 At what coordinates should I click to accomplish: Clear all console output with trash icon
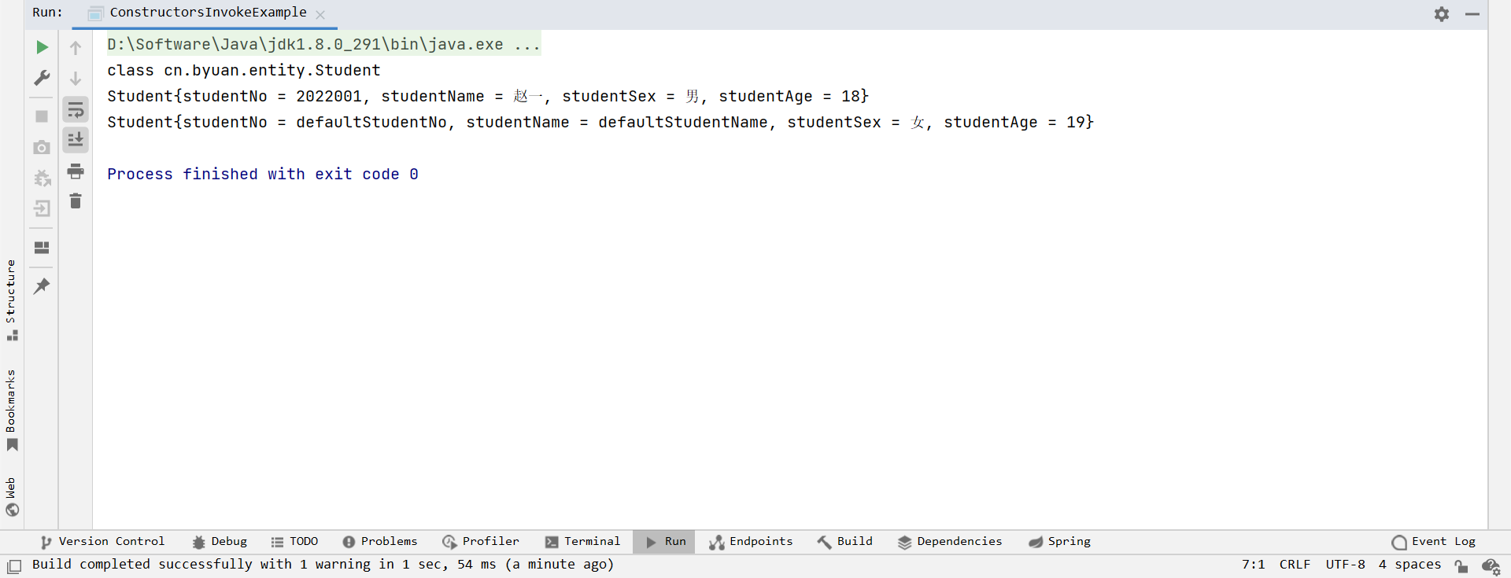[x=76, y=201]
